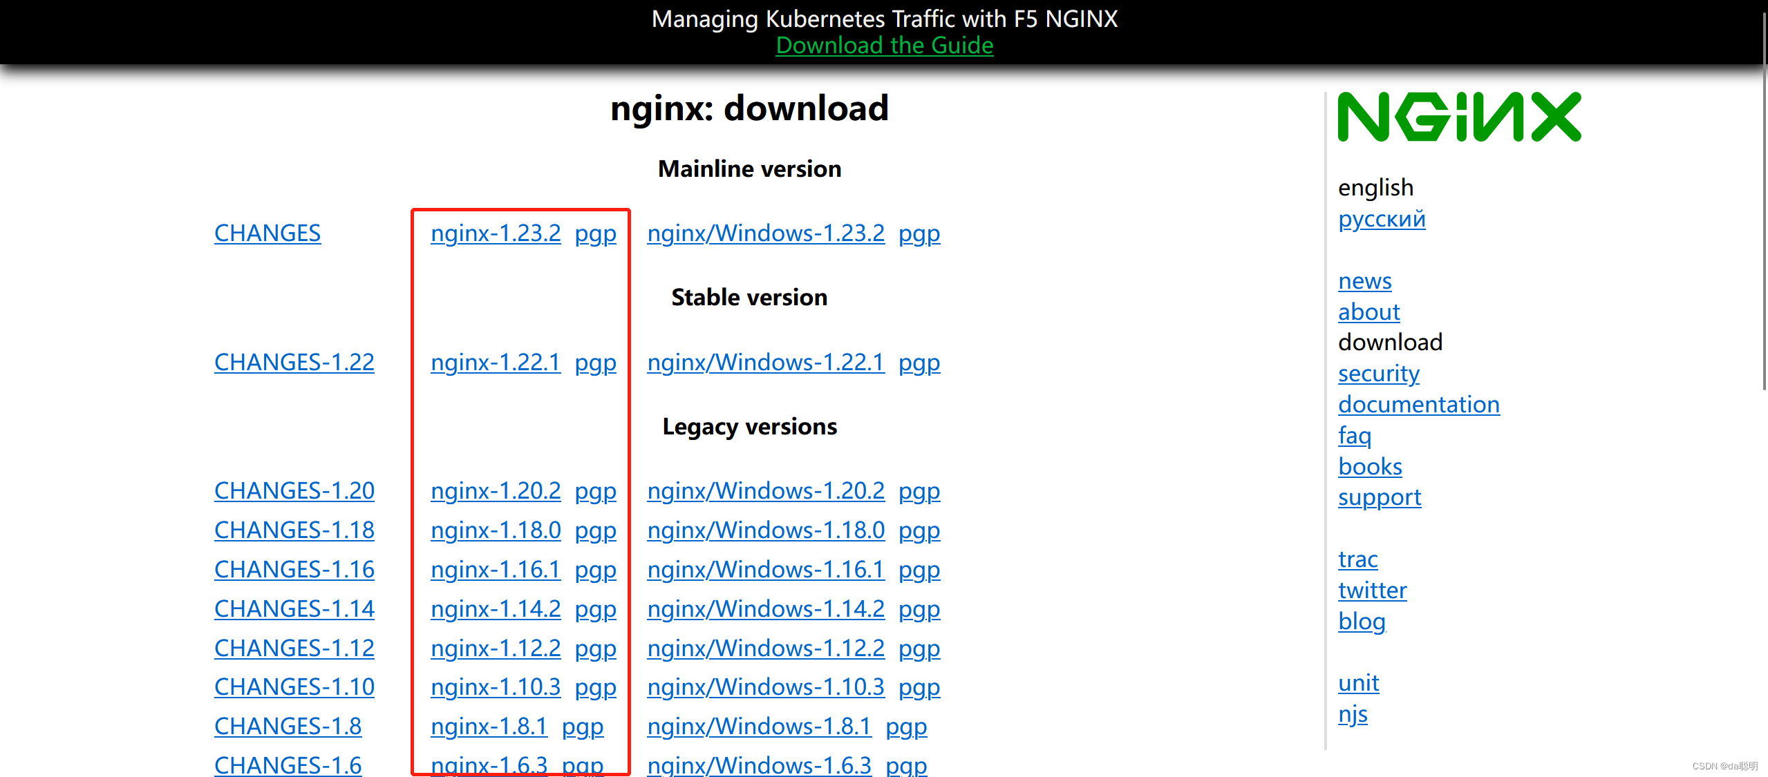The width and height of the screenshot is (1768, 777).
Task: Download legacy nginx-1.20.2 source
Action: pos(496,491)
